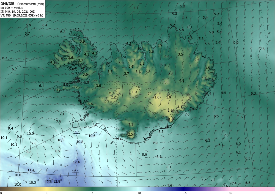Click the 3.0 value in central Iceland
The image size is (275, 195).
point(166,82)
